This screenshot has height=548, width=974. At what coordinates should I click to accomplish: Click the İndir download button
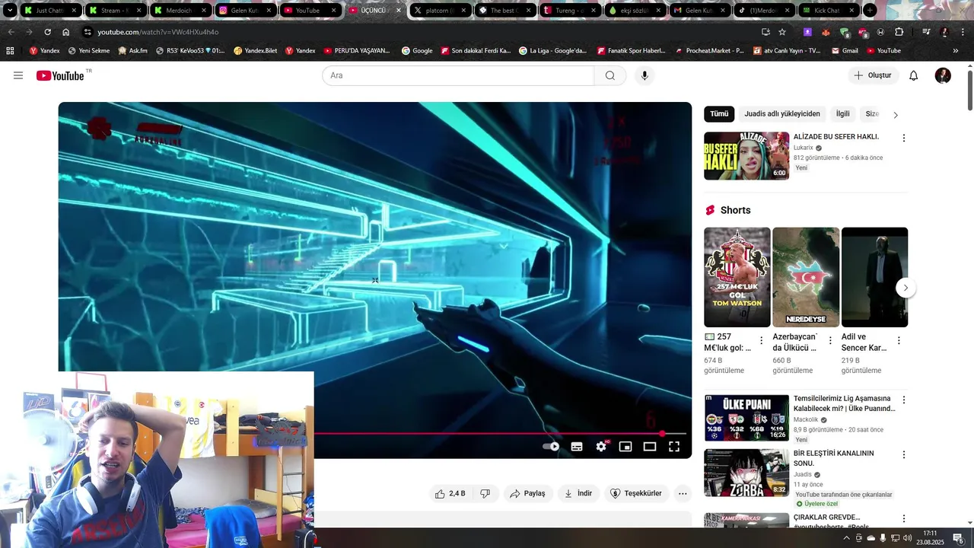coord(578,493)
